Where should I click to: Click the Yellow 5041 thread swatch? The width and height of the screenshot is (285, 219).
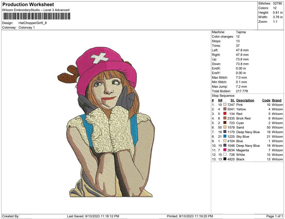pos(225,109)
